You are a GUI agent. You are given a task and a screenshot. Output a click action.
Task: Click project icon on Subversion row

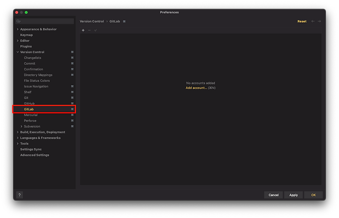72,126
